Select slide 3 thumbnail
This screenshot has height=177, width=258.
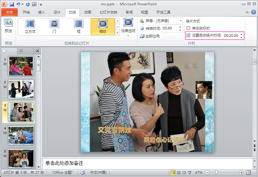pos(21,112)
